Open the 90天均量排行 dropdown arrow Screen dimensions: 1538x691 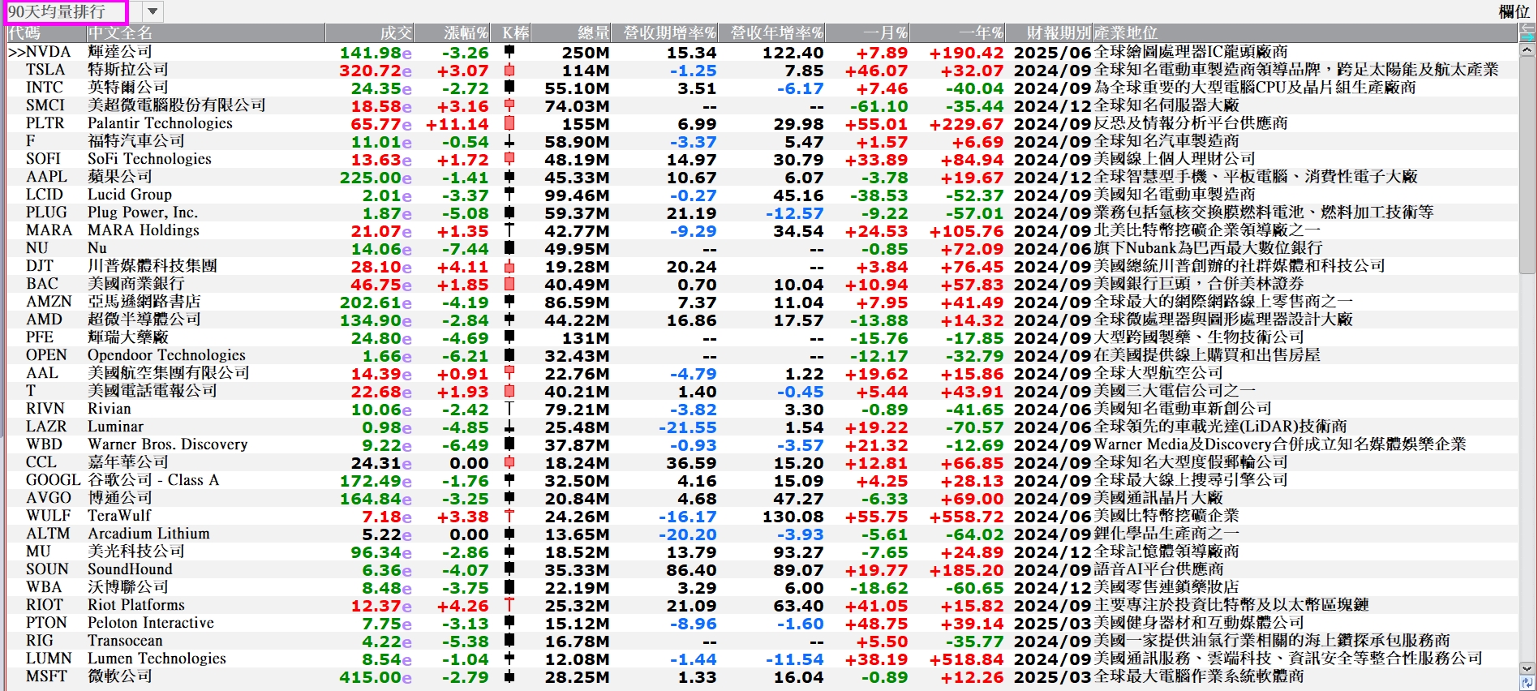(x=153, y=12)
